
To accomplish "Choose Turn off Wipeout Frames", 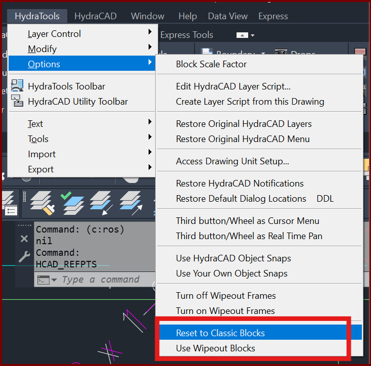I will 225,296.
